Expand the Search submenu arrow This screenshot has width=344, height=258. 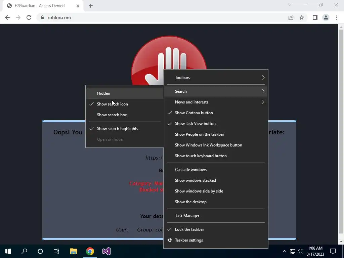263,91
